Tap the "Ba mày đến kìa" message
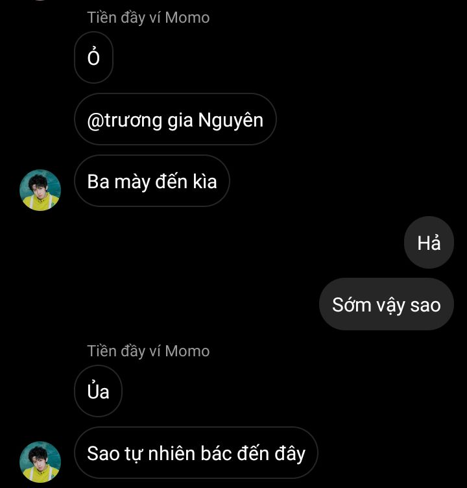The height and width of the screenshot is (488, 467). [152, 181]
